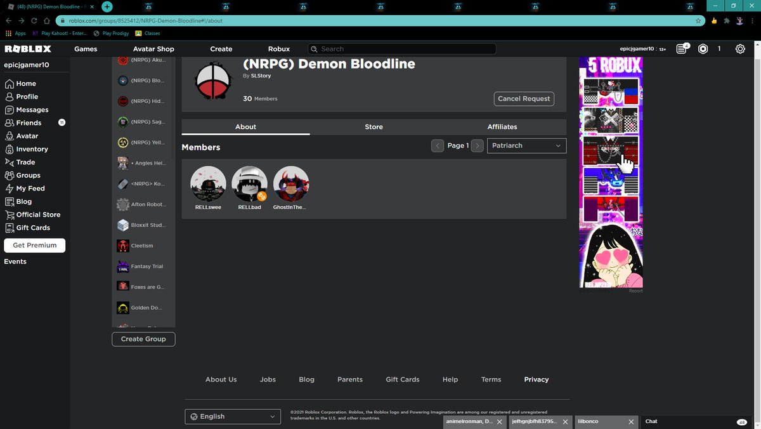Open the Games menu item
761x429 pixels.
click(x=86, y=49)
